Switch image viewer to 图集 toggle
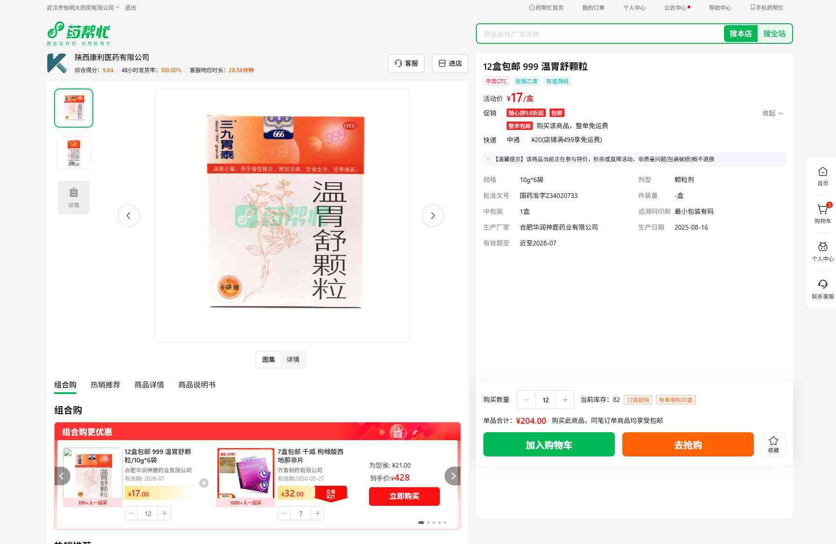The image size is (836, 544). click(x=269, y=360)
